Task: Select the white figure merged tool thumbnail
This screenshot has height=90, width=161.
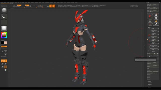Action: pyautogui.click(x=156, y=24)
